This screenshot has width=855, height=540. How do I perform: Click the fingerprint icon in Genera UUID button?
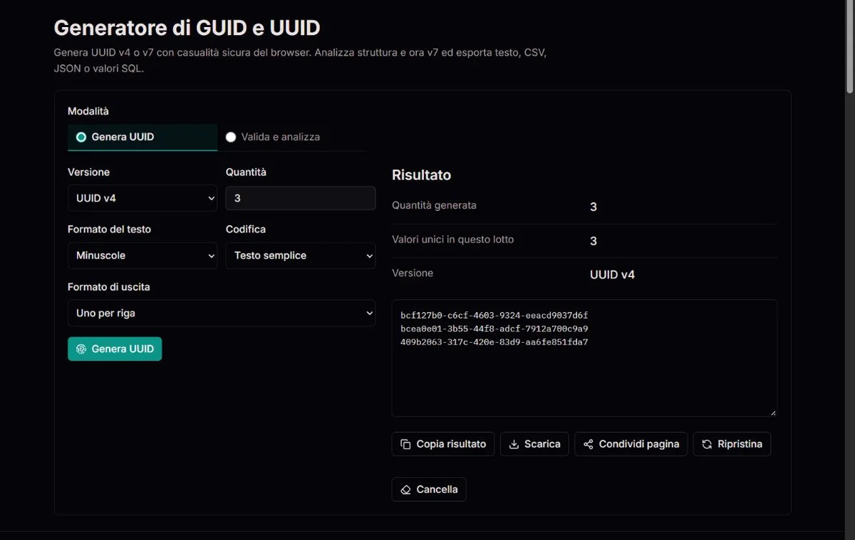coord(81,349)
